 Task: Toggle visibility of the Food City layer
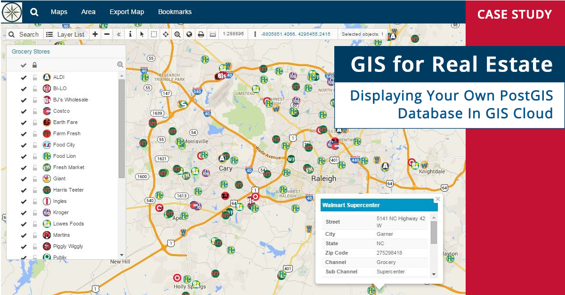point(24,145)
